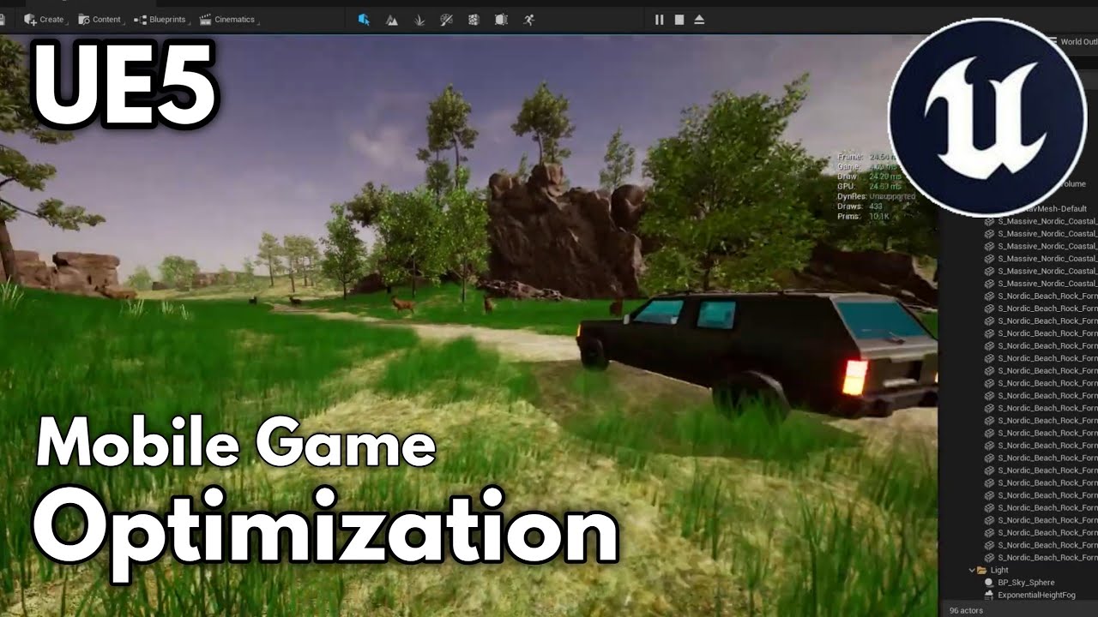1098x617 pixels.
Task: Click the Prims: 10.1K stat readout
Action: (x=862, y=216)
